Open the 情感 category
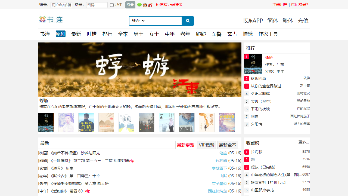This screenshot has width=348, height=196. 248,34
